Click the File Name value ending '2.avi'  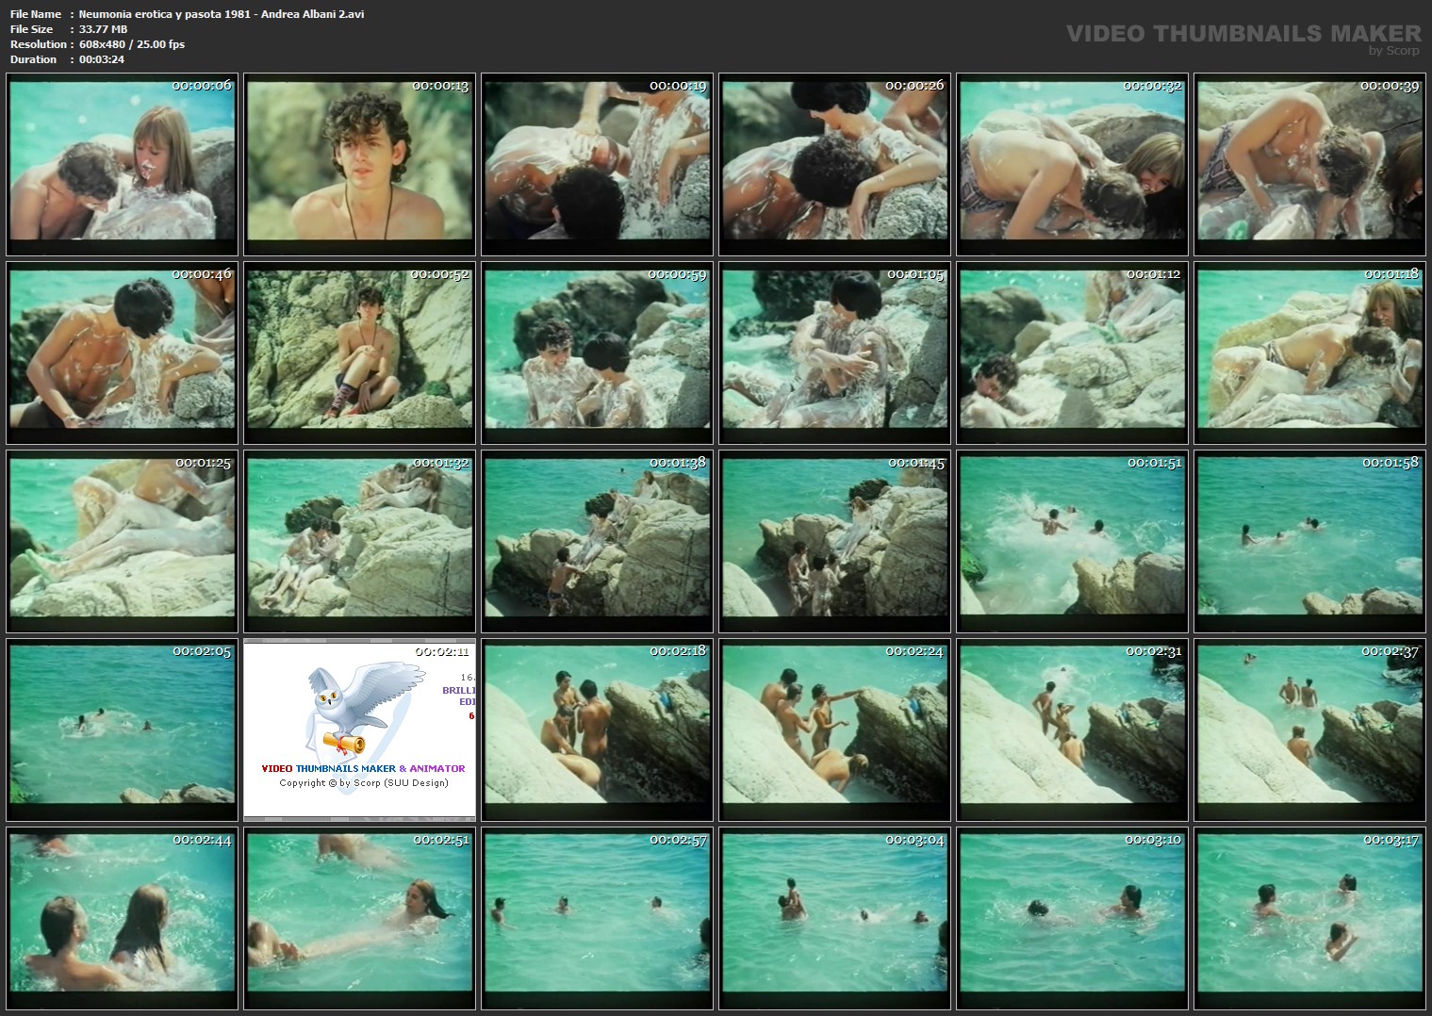coord(222,14)
